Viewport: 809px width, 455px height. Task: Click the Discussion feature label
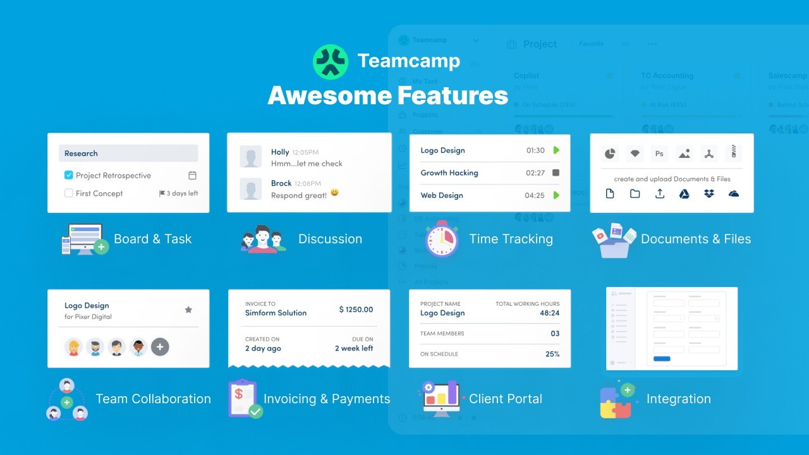[330, 239]
